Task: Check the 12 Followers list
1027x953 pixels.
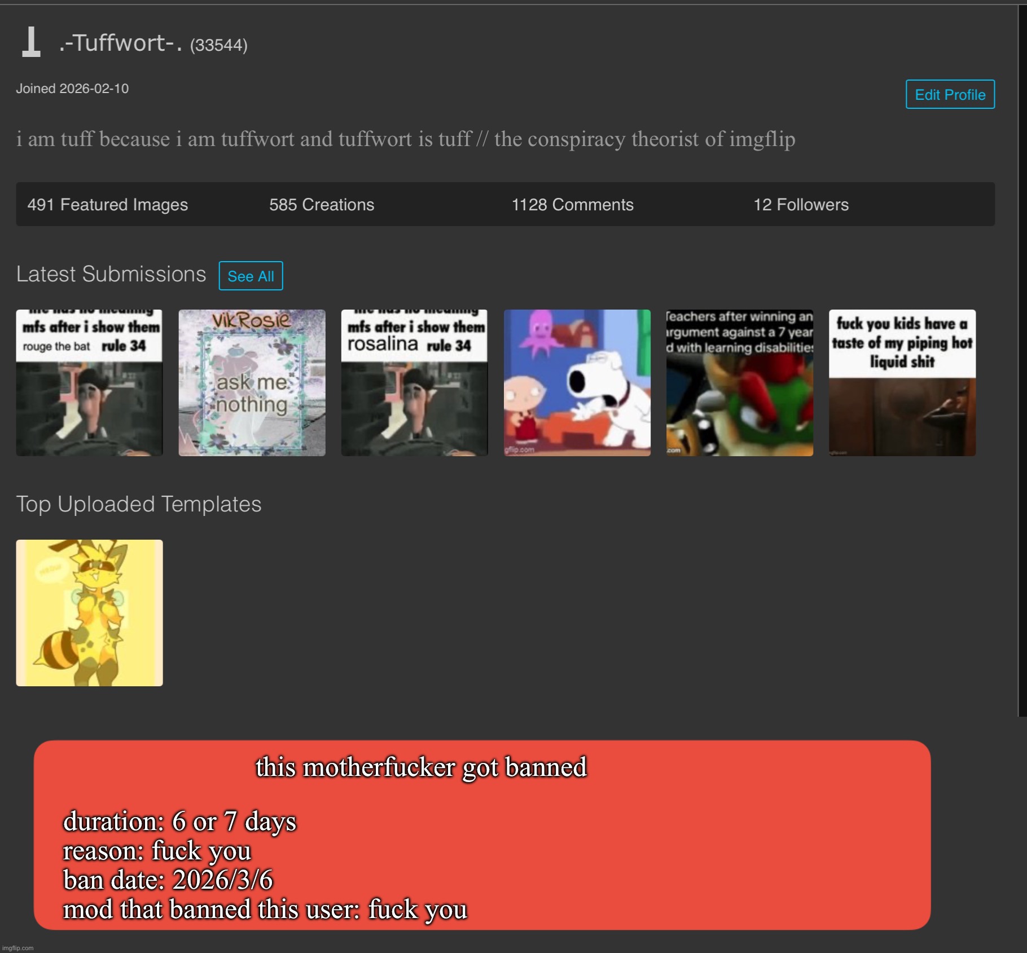Action: (x=801, y=205)
